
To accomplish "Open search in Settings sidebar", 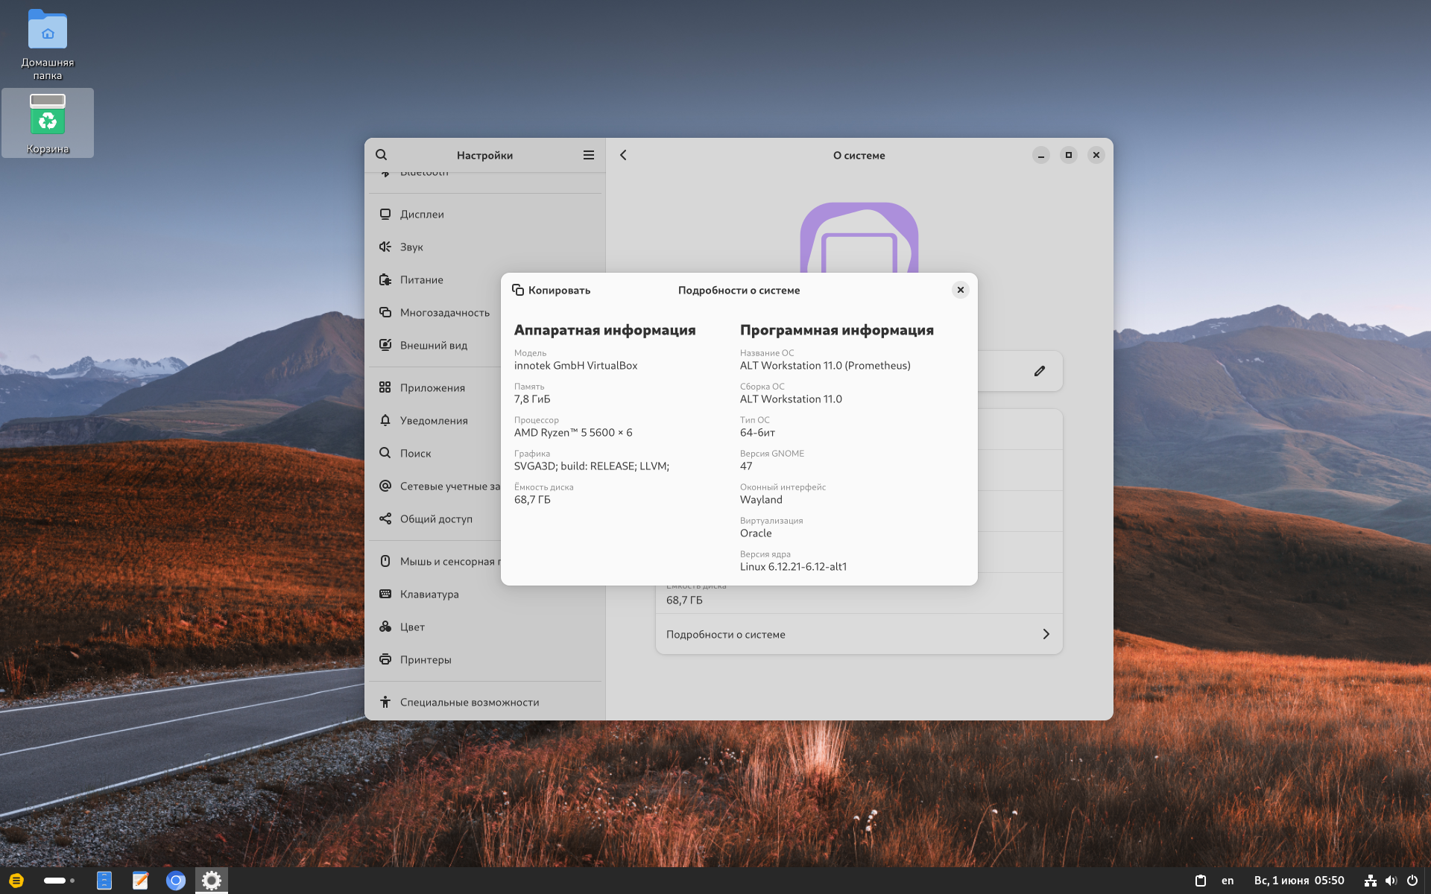I will click(382, 155).
